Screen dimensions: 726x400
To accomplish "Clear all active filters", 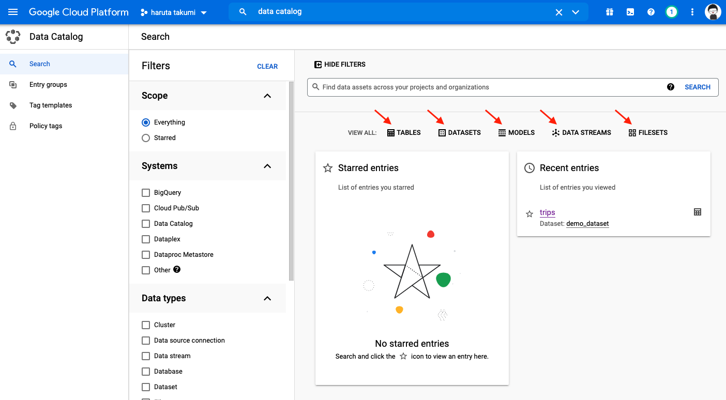I will (x=267, y=66).
